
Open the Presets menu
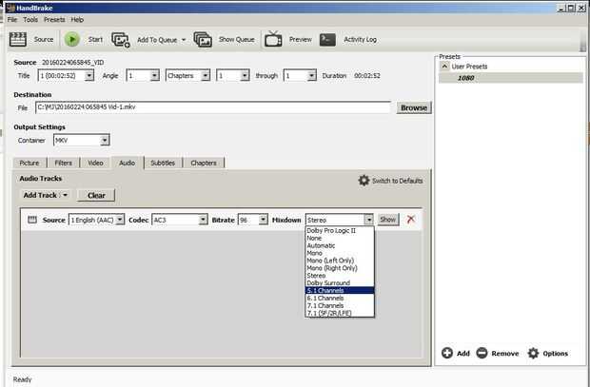point(54,20)
